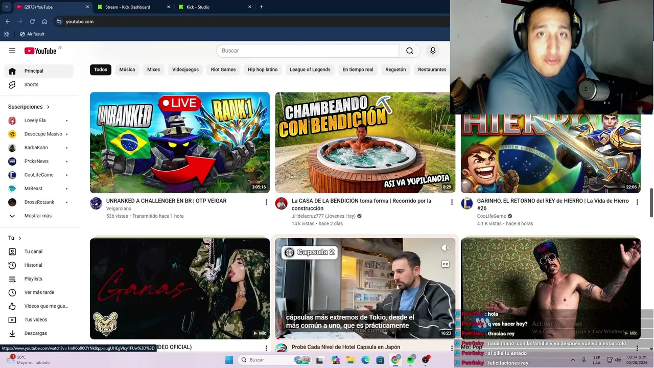Close the Kick - Studio tab
Image resolution: width=654 pixels, height=368 pixels.
tap(250, 7)
